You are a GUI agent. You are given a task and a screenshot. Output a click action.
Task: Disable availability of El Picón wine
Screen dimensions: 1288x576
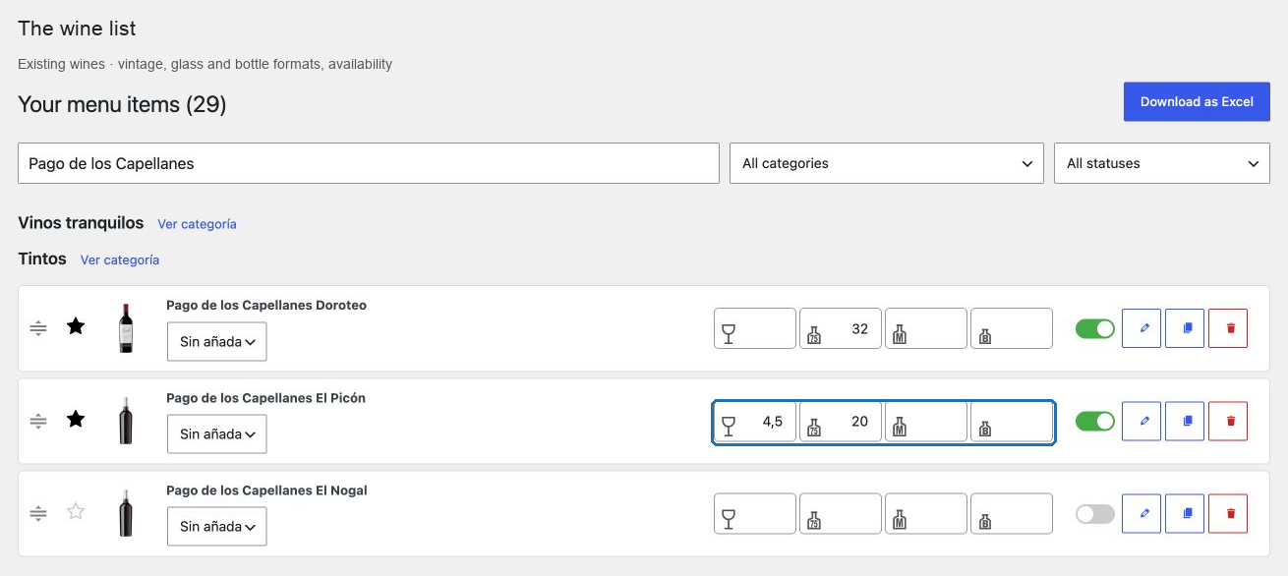tap(1095, 421)
